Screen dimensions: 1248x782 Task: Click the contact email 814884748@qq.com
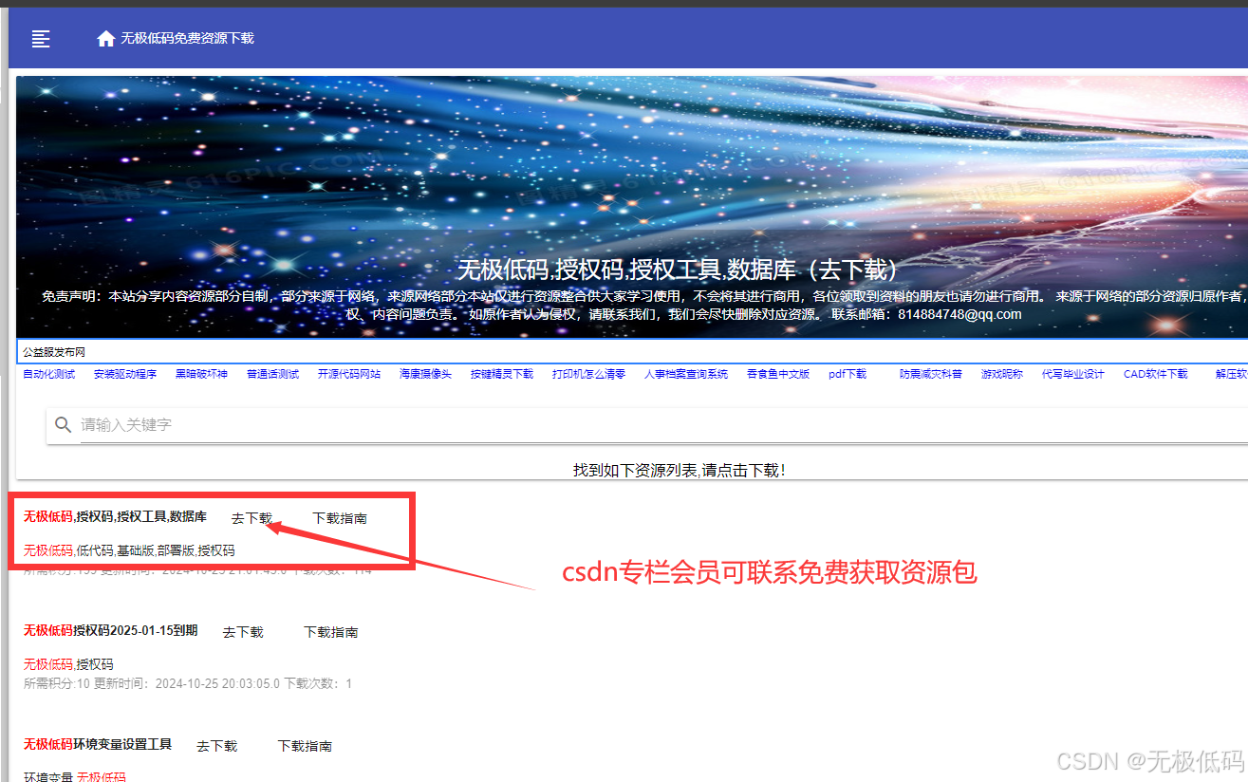pos(959,314)
